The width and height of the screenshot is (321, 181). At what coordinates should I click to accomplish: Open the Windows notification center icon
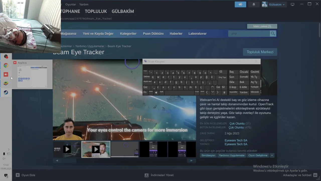pos(6,175)
